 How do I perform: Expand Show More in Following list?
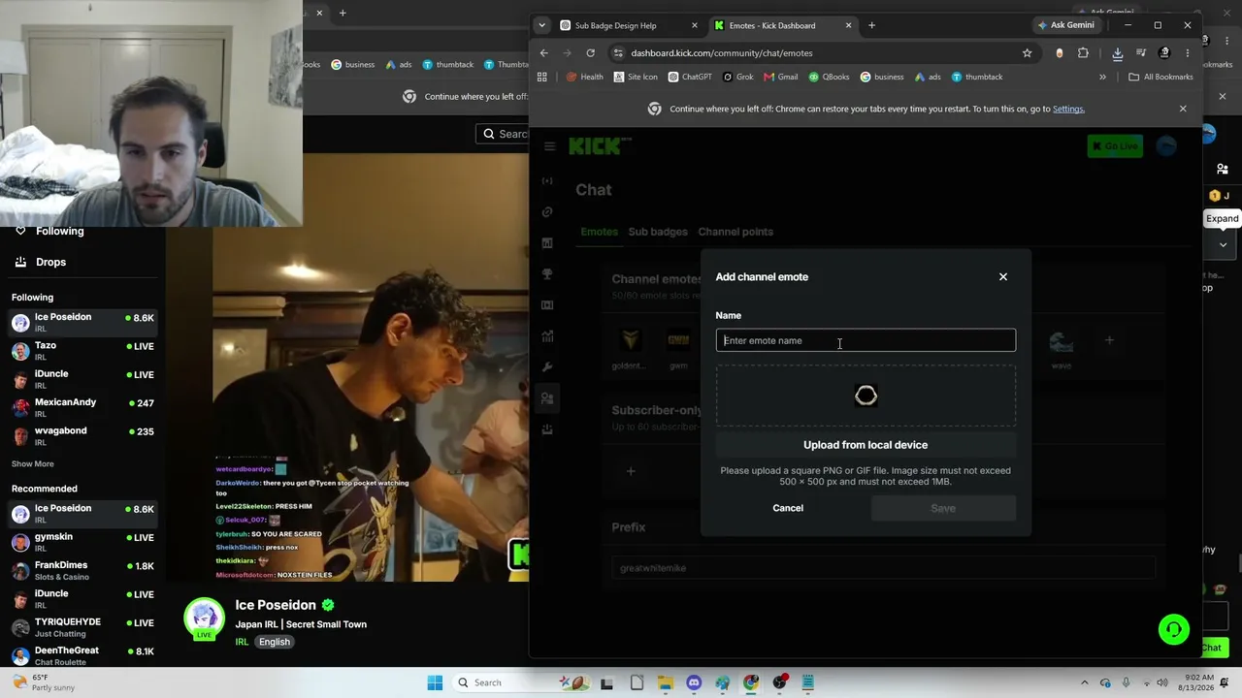(x=33, y=464)
